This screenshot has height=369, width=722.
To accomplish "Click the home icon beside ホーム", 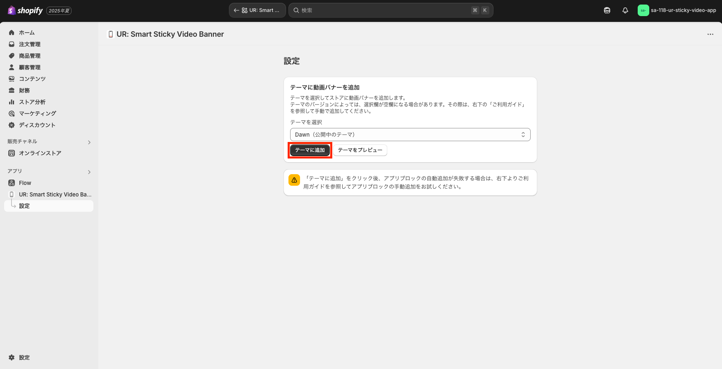I will [x=12, y=33].
